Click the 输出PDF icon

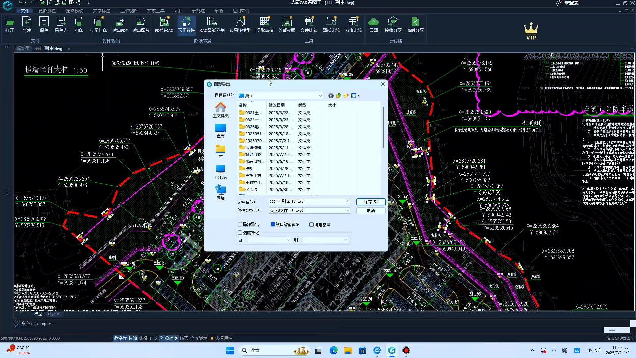(120, 25)
